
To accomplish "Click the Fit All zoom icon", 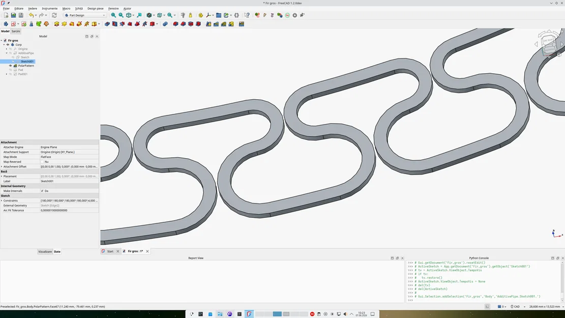I will coord(113,15).
